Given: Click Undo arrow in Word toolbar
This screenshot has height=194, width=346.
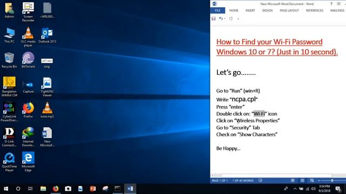Looking at the screenshot, I should 221,19.
